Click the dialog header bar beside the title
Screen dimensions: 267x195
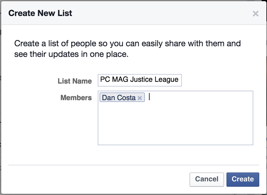pyautogui.click(x=162, y=14)
